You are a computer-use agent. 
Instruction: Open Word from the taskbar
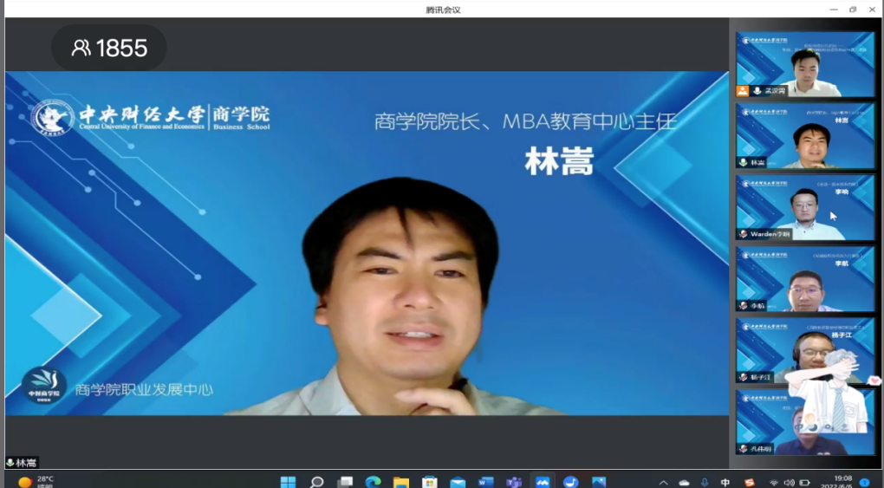[485, 482]
